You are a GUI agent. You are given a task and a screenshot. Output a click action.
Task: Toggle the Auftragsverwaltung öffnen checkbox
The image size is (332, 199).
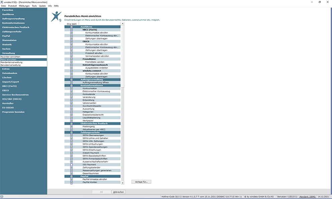tap(71, 83)
